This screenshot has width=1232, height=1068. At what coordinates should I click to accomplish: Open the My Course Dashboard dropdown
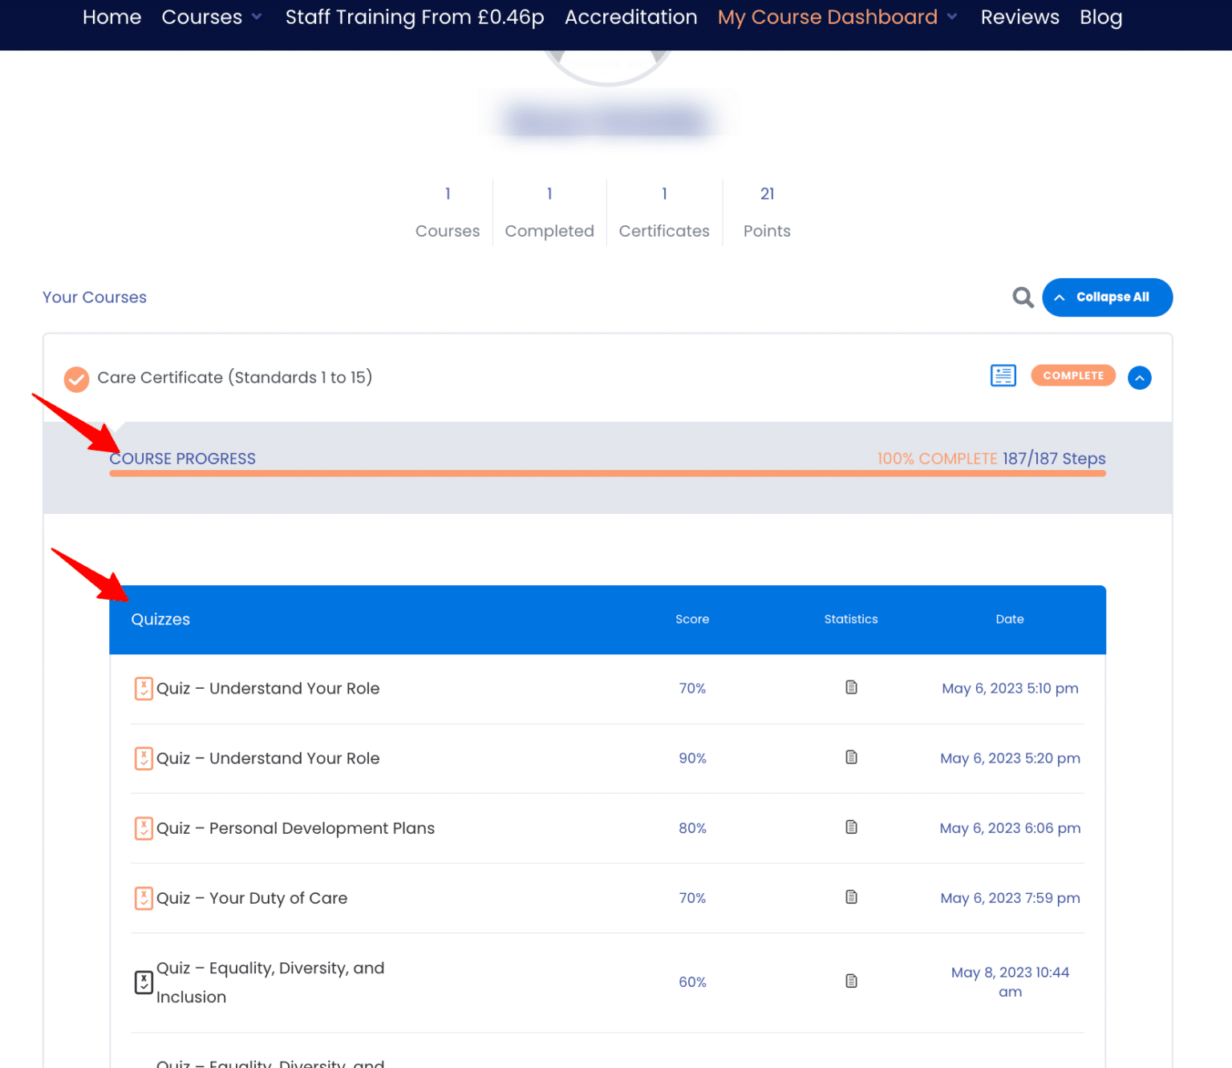(837, 17)
